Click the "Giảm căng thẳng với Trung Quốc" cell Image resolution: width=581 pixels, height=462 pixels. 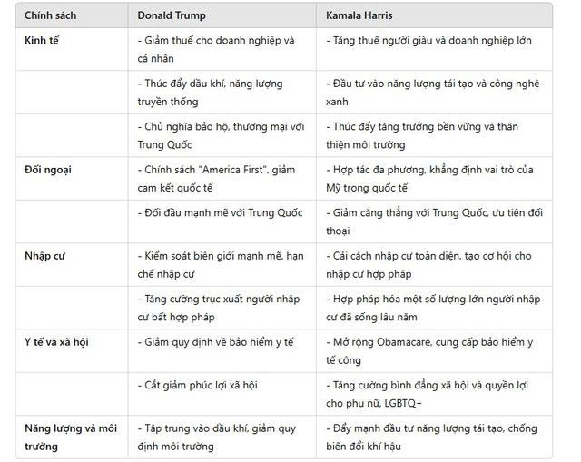click(x=433, y=221)
